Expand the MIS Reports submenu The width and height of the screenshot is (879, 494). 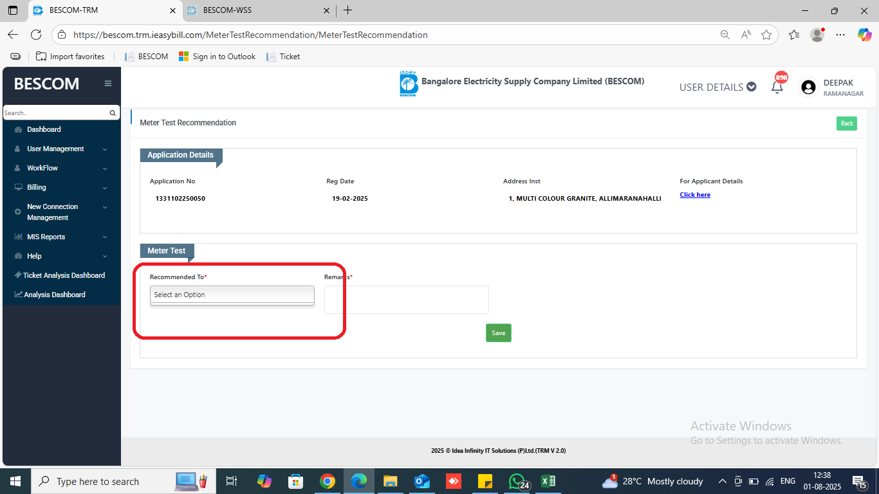[x=61, y=237]
